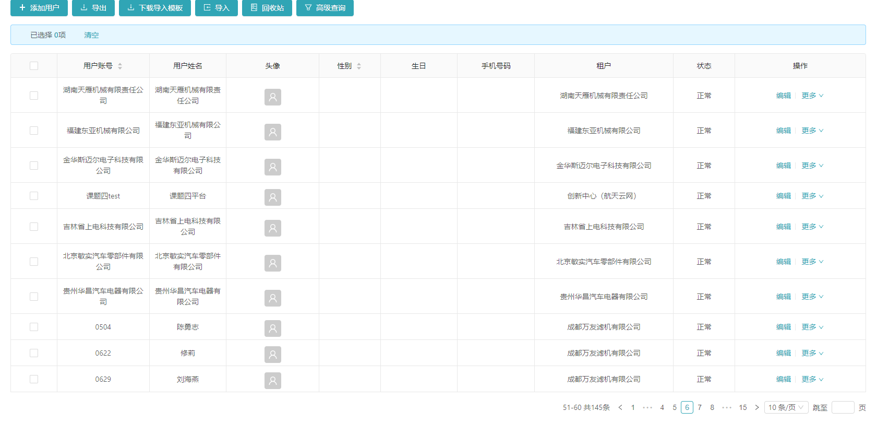Go to previous page arrow in pagination
Viewport: 877px width, 423px height.
tap(620, 407)
